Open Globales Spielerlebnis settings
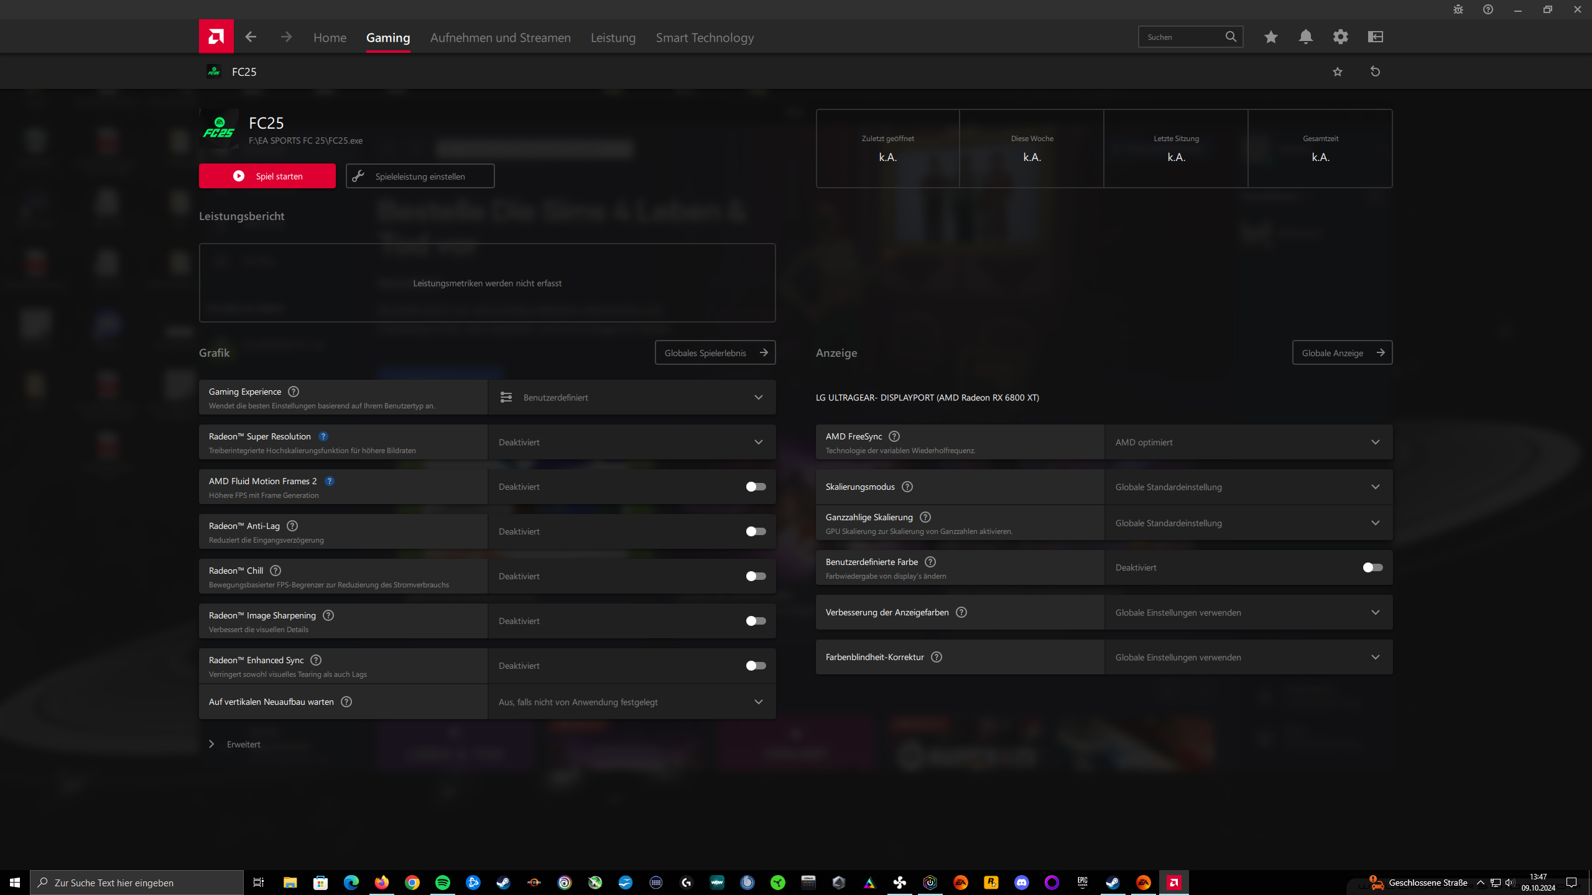This screenshot has width=1592, height=895. tap(715, 352)
